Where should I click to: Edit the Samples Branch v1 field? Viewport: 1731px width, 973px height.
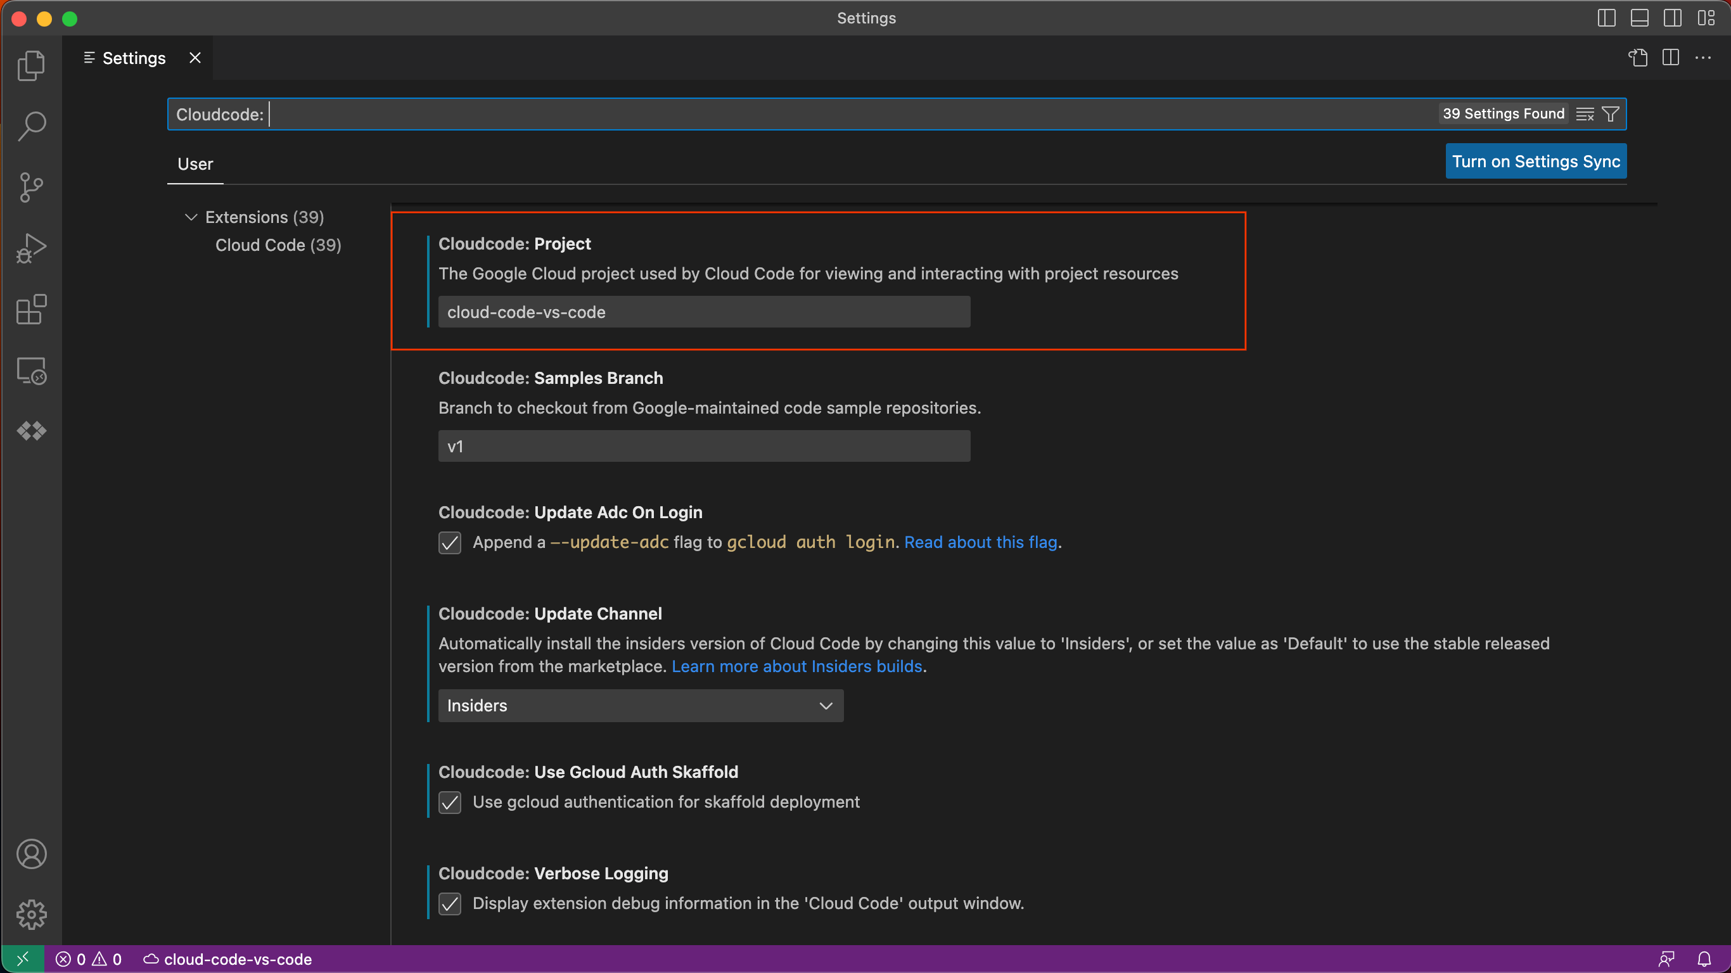click(x=704, y=446)
